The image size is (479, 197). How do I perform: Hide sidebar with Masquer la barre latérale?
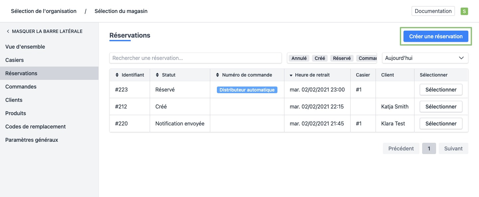click(44, 31)
